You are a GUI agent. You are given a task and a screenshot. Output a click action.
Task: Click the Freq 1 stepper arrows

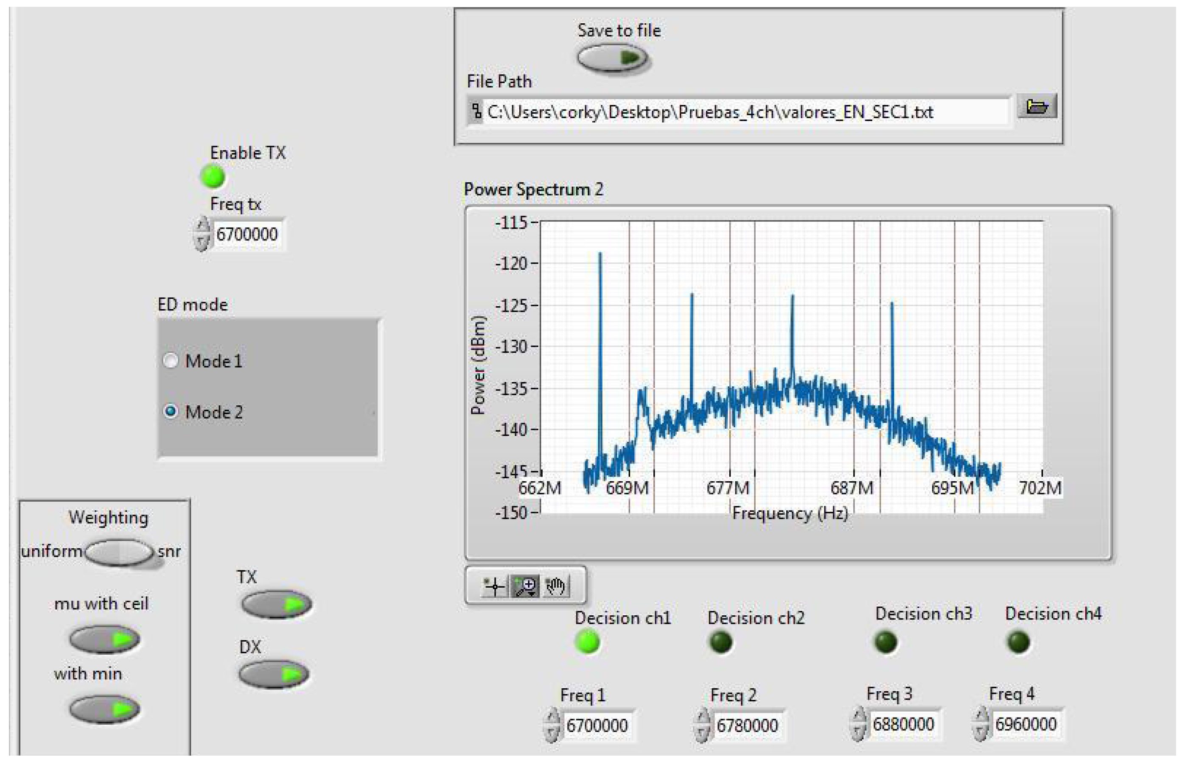click(552, 726)
